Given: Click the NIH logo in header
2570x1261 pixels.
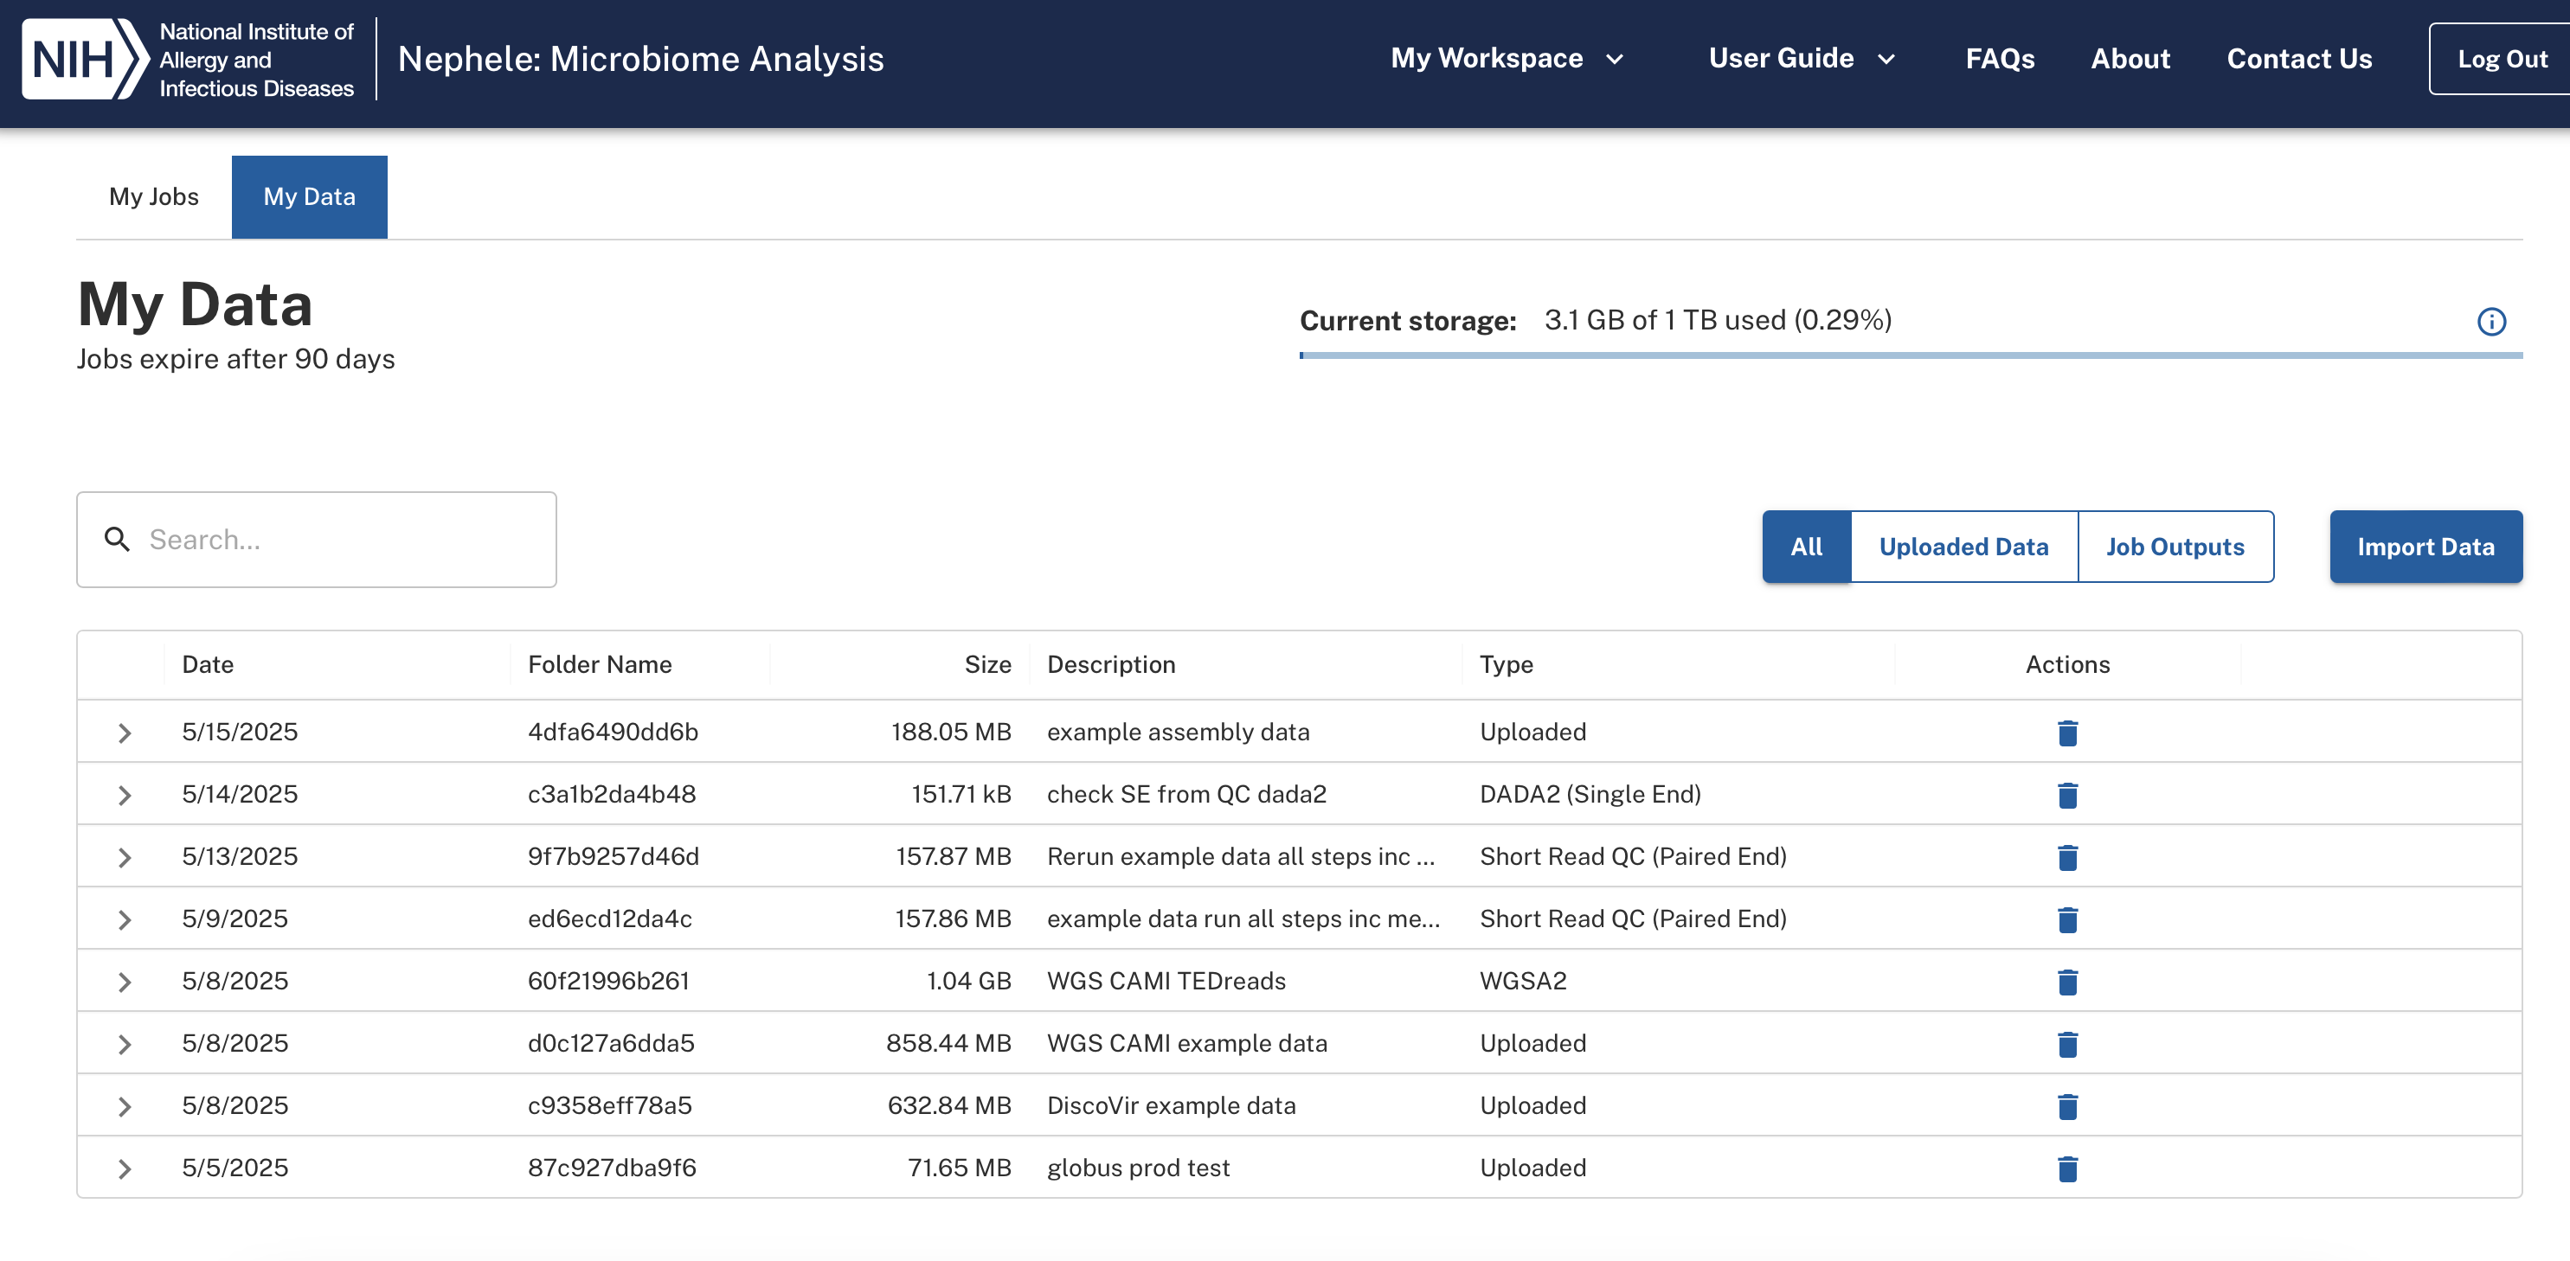Looking at the screenshot, I should [x=85, y=59].
